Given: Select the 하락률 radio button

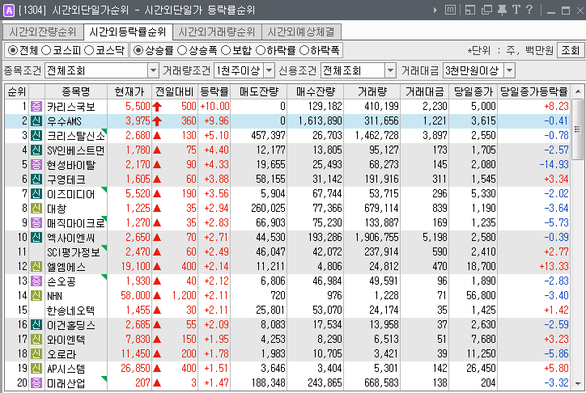Looking at the screenshot, I should point(261,50).
